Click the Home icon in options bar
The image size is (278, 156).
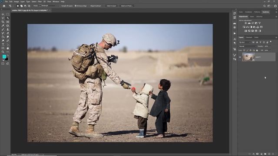click(x=4, y=6)
